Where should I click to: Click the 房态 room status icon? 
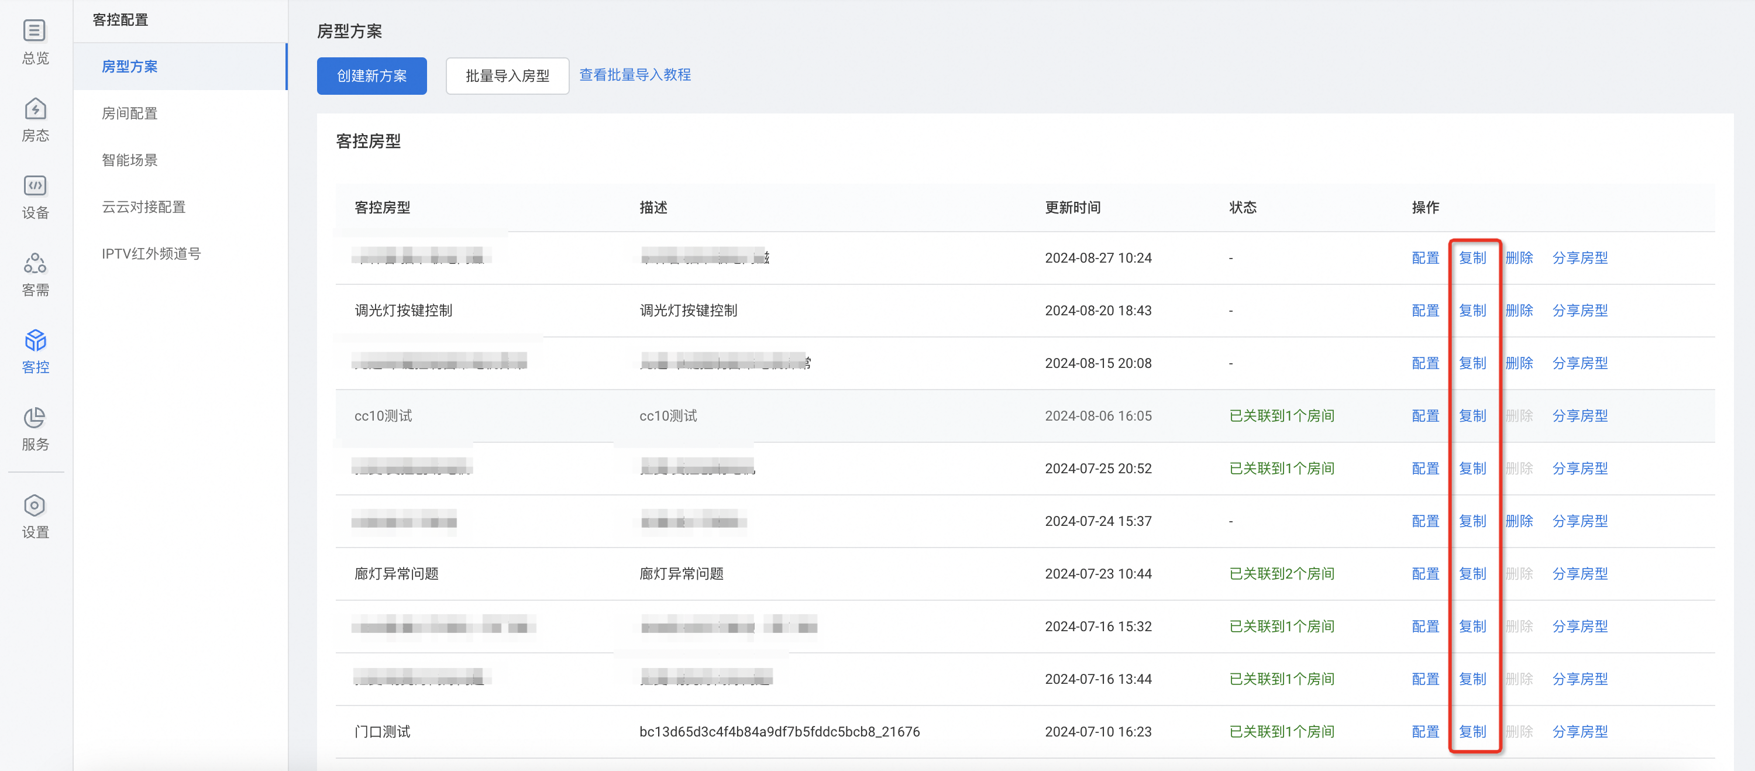(35, 109)
